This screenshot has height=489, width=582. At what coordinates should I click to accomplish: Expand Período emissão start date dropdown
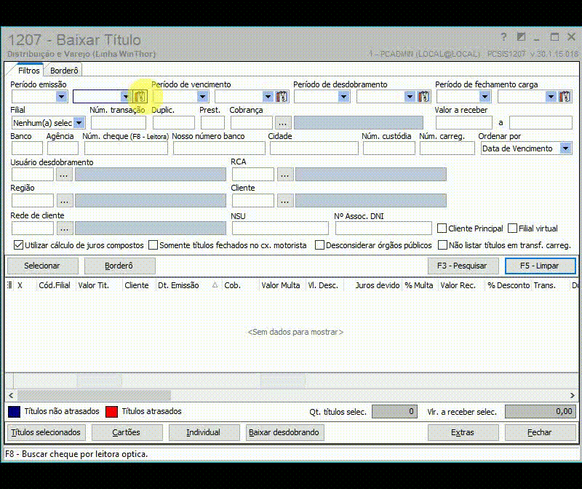pos(62,97)
